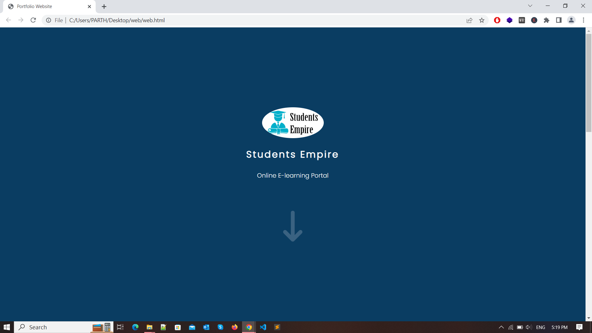View site information file icon
This screenshot has width=592, height=333.
point(49,20)
